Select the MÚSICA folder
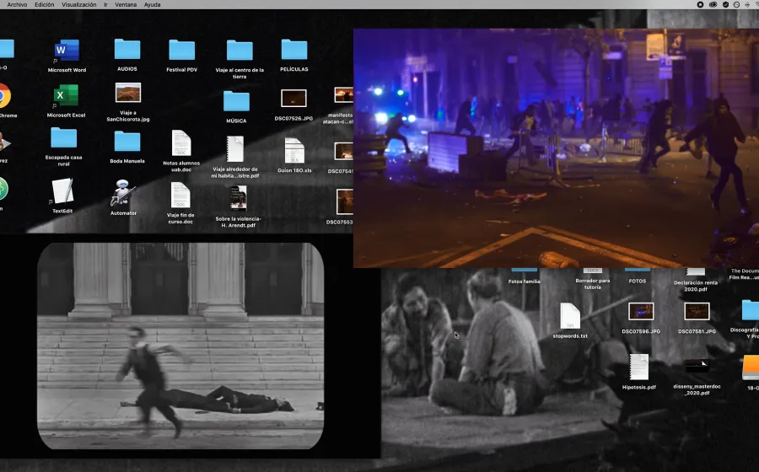Image resolution: width=759 pixels, height=472 pixels. tap(236, 101)
